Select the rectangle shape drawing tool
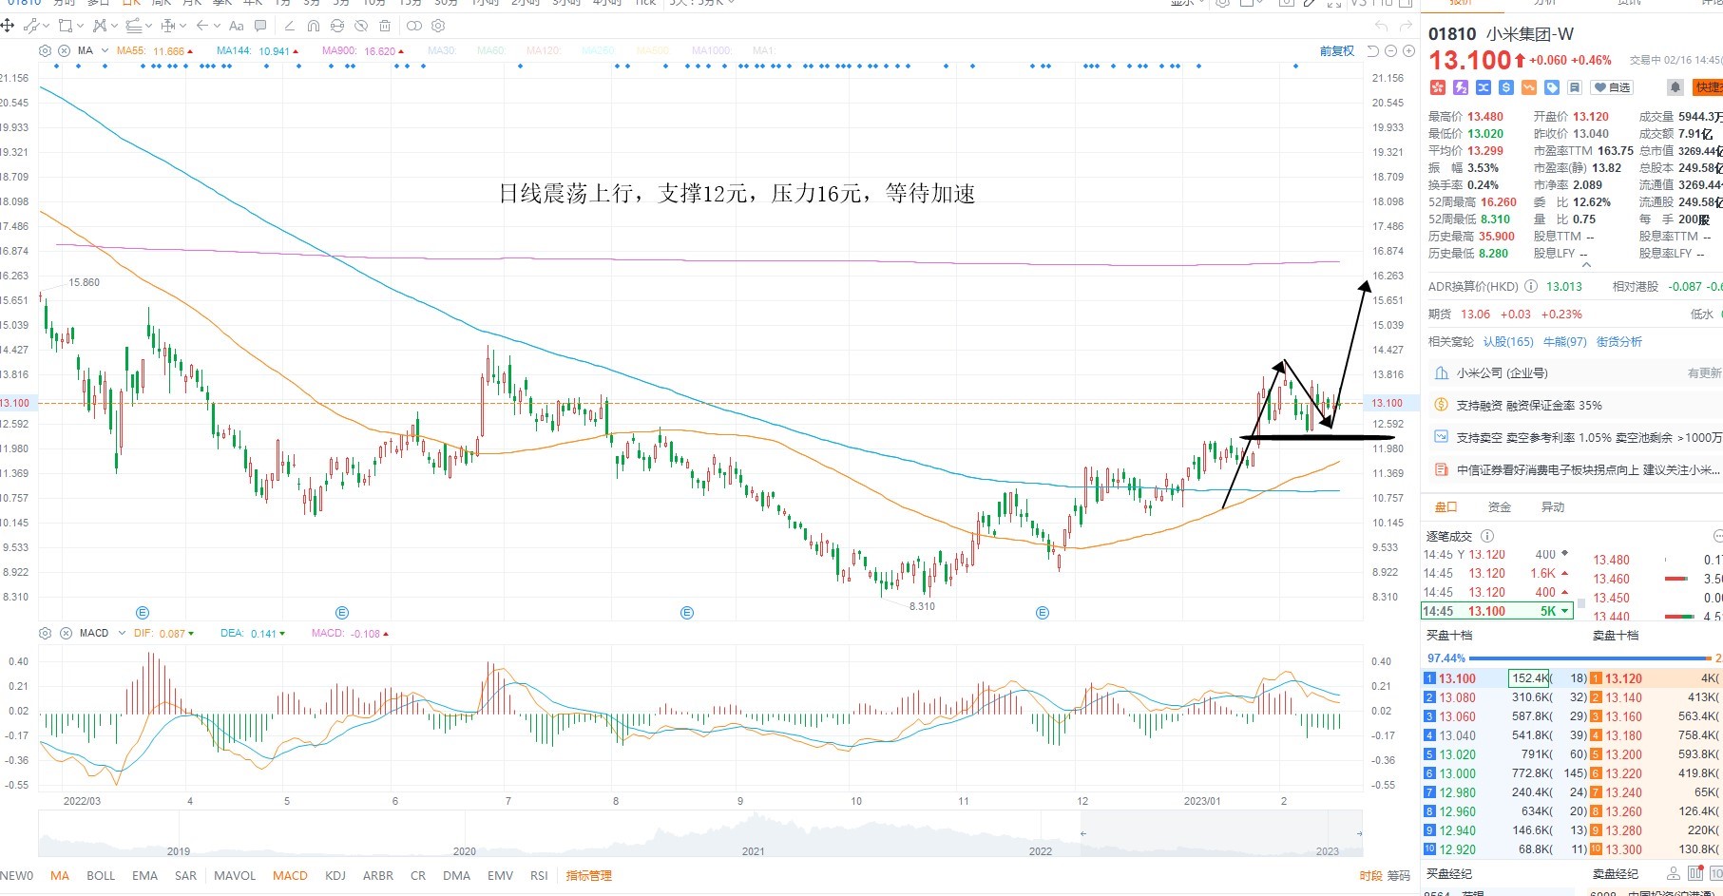 [x=66, y=26]
